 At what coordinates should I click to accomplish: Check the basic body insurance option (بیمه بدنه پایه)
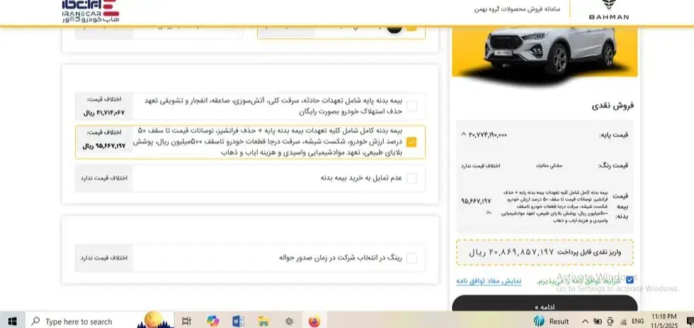(411, 106)
